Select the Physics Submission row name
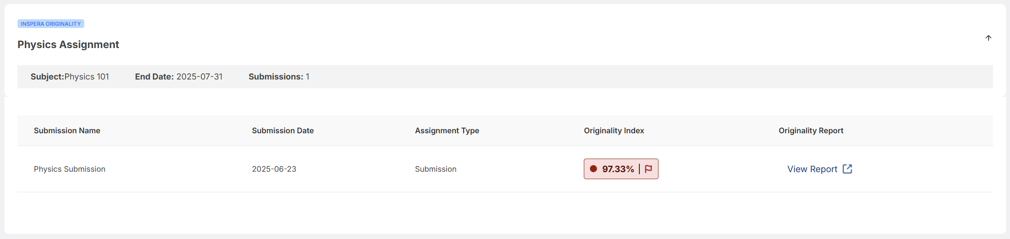Viewport: 1010px width, 239px height. [x=70, y=169]
